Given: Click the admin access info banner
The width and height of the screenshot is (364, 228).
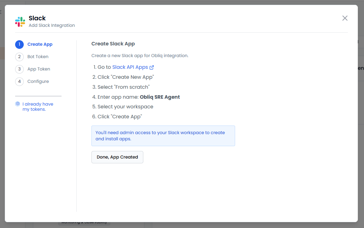Looking at the screenshot, I should [x=163, y=136].
